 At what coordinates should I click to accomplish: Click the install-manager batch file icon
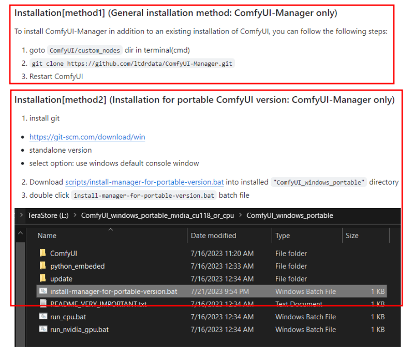point(43,291)
